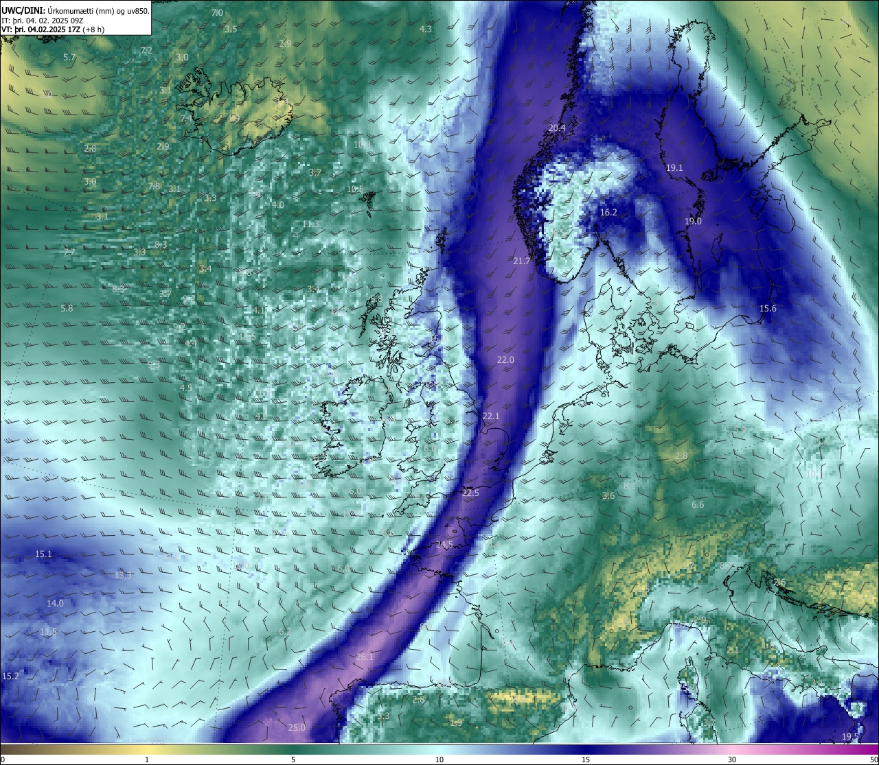Click the 26.1 value in the Bay of Biscay
The width and height of the screenshot is (879, 765).
365,657
